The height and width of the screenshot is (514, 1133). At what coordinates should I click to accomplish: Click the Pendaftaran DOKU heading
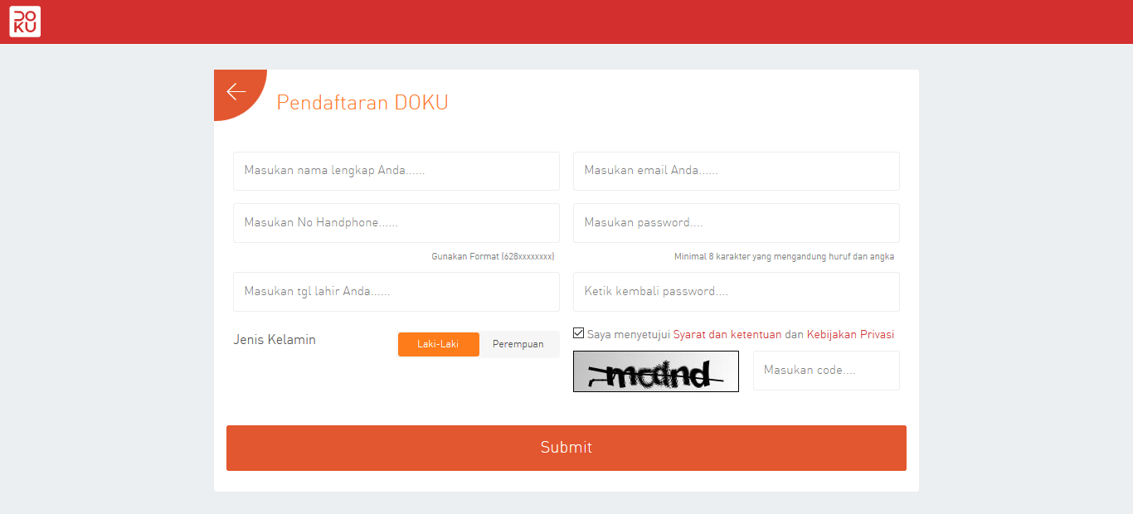point(362,103)
